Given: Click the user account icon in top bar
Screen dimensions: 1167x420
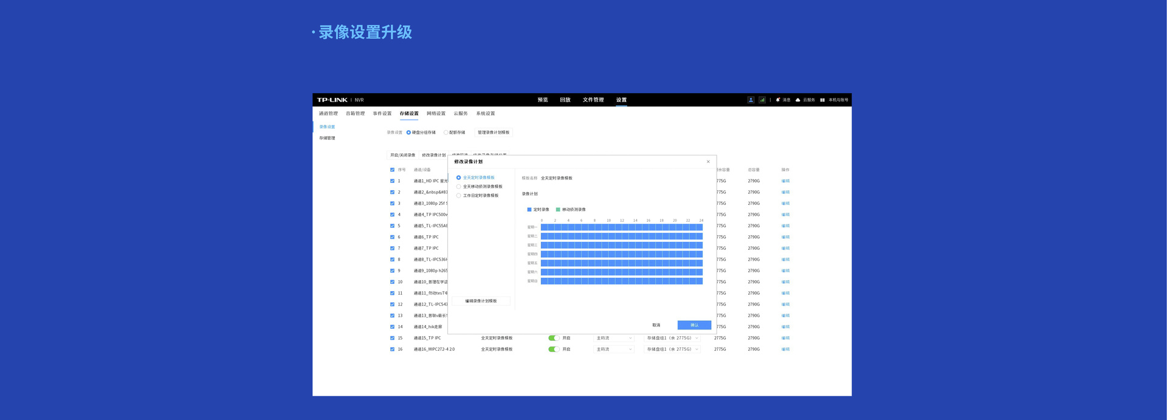Looking at the screenshot, I should [x=751, y=100].
